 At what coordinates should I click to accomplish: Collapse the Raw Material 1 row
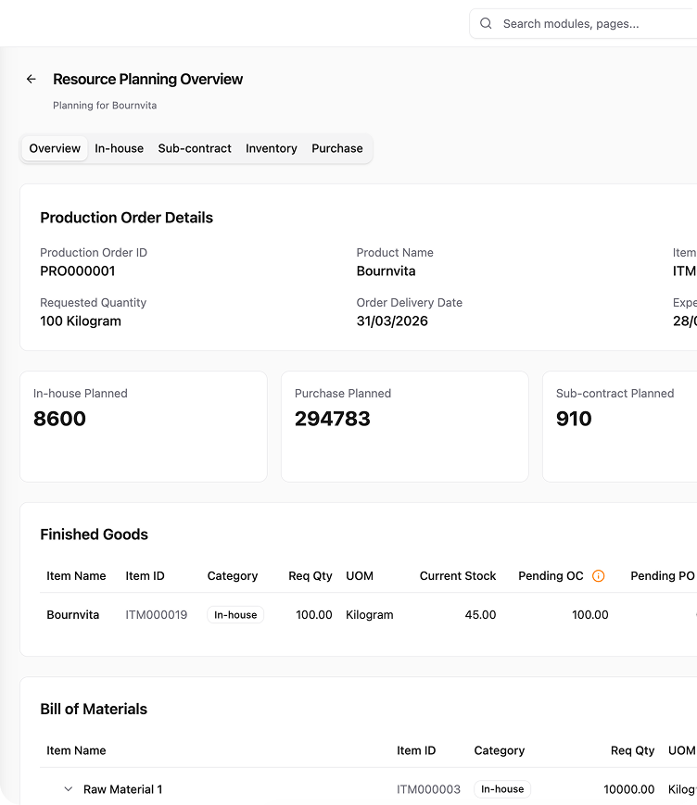tap(68, 789)
